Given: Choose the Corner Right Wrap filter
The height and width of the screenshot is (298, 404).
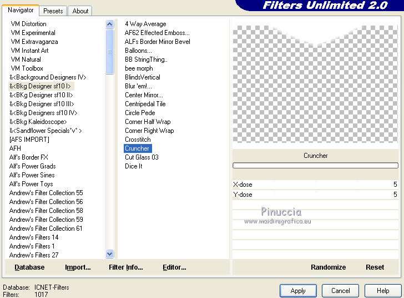Looking at the screenshot, I should pyautogui.click(x=149, y=131).
